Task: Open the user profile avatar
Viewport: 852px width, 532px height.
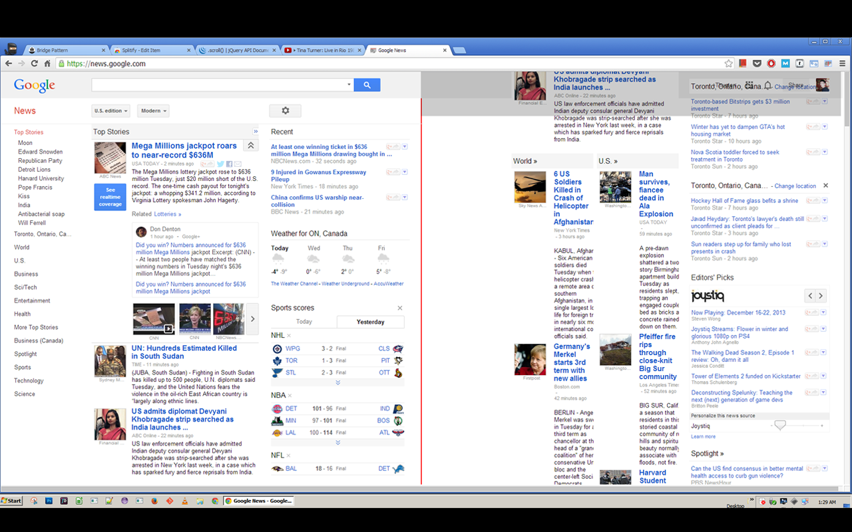Action: [823, 85]
